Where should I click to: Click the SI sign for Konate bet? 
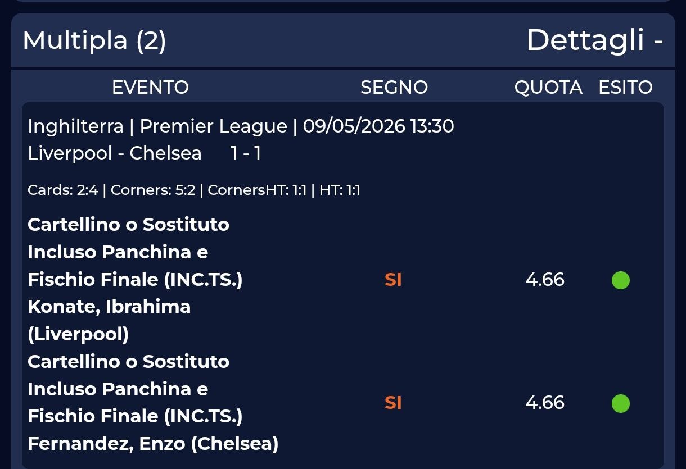tap(393, 280)
